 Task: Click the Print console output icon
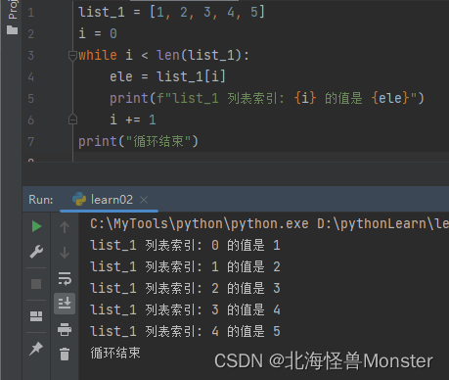tap(65, 329)
